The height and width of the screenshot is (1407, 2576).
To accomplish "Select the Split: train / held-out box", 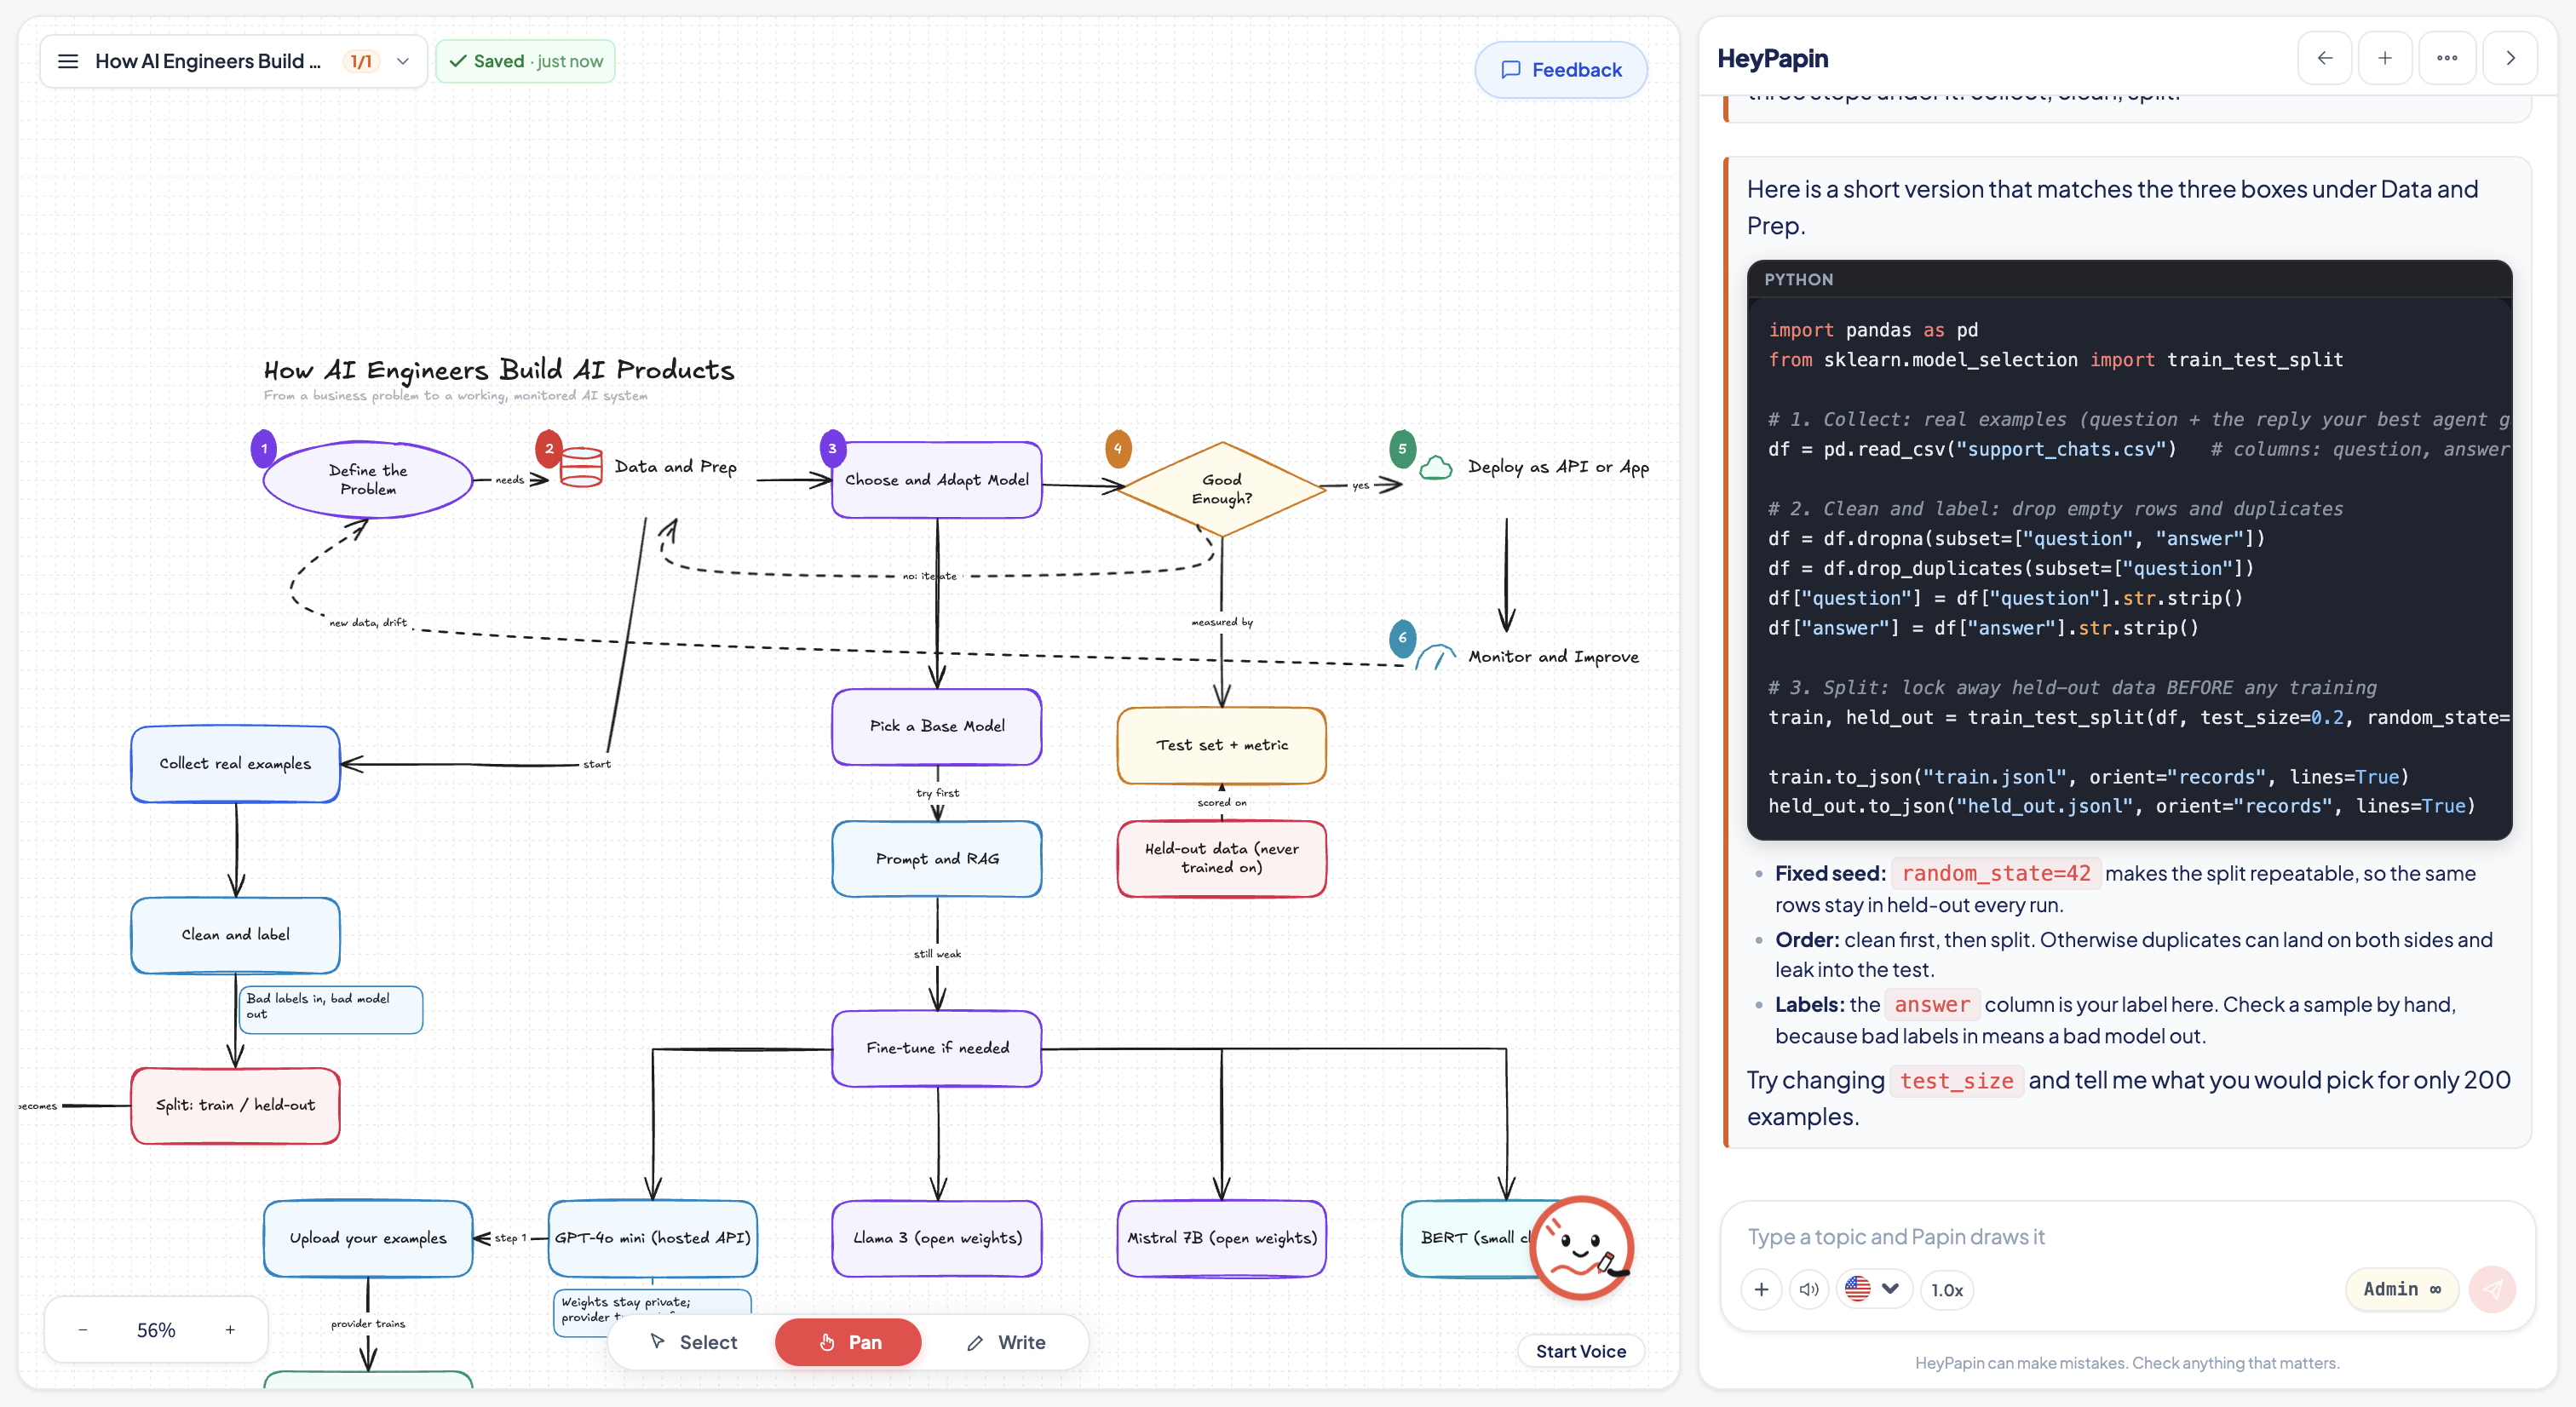I will tap(235, 1105).
